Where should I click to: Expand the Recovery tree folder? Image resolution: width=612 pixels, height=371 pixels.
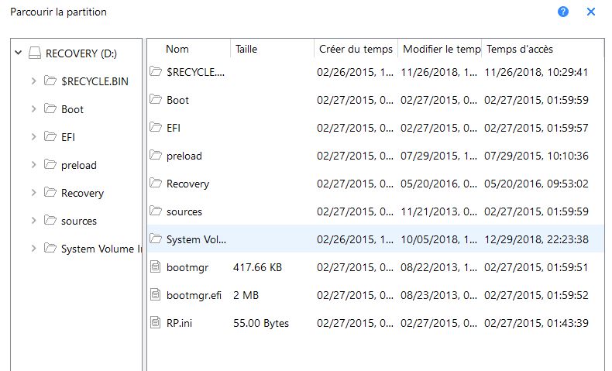33,192
